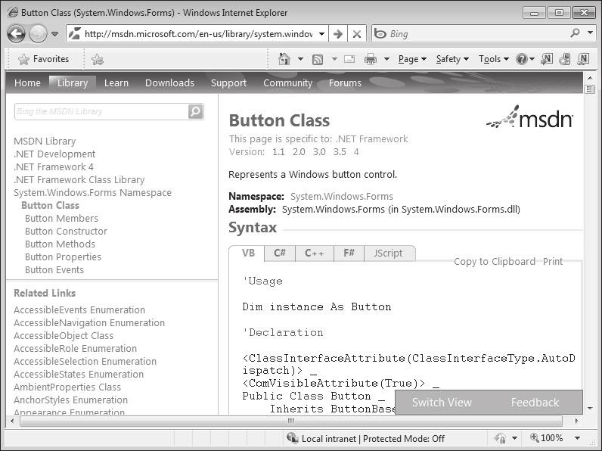Switch syntax to the C# tab
This screenshot has width=602, height=451.
(x=280, y=253)
